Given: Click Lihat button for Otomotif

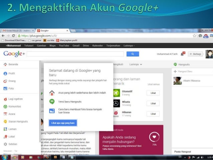Looking at the screenshot, I should 153,93.
